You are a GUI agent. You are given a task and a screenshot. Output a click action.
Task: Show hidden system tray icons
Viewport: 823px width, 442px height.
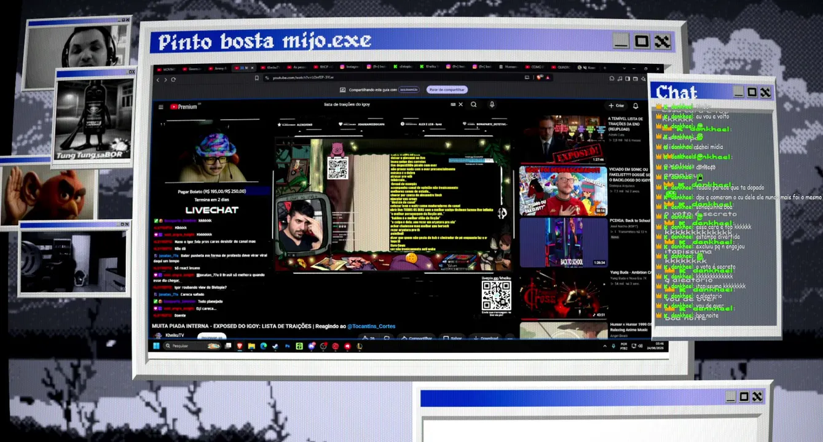(605, 346)
